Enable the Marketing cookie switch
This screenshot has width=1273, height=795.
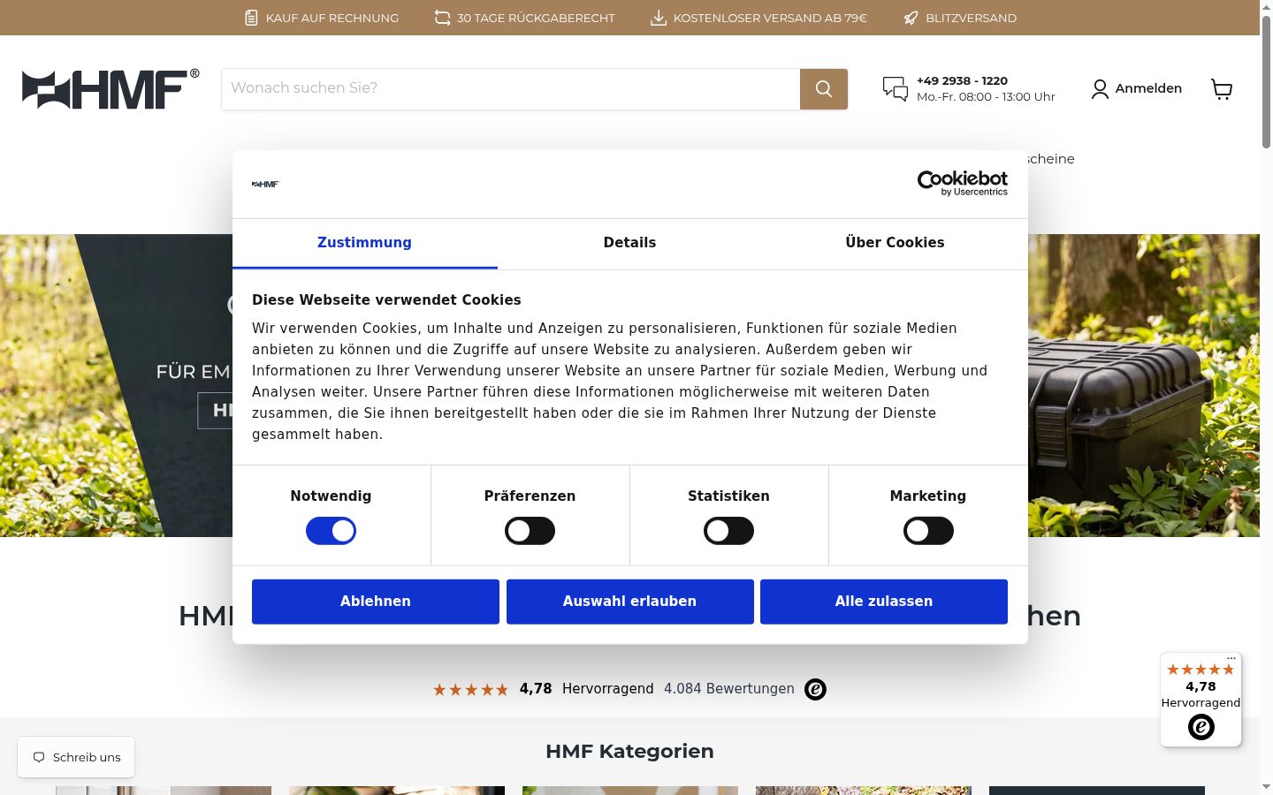928,531
